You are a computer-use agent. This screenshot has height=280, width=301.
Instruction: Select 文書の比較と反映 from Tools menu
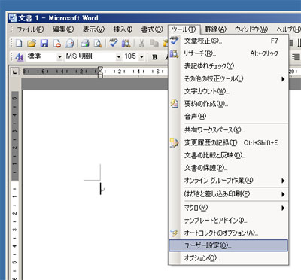[229, 155]
